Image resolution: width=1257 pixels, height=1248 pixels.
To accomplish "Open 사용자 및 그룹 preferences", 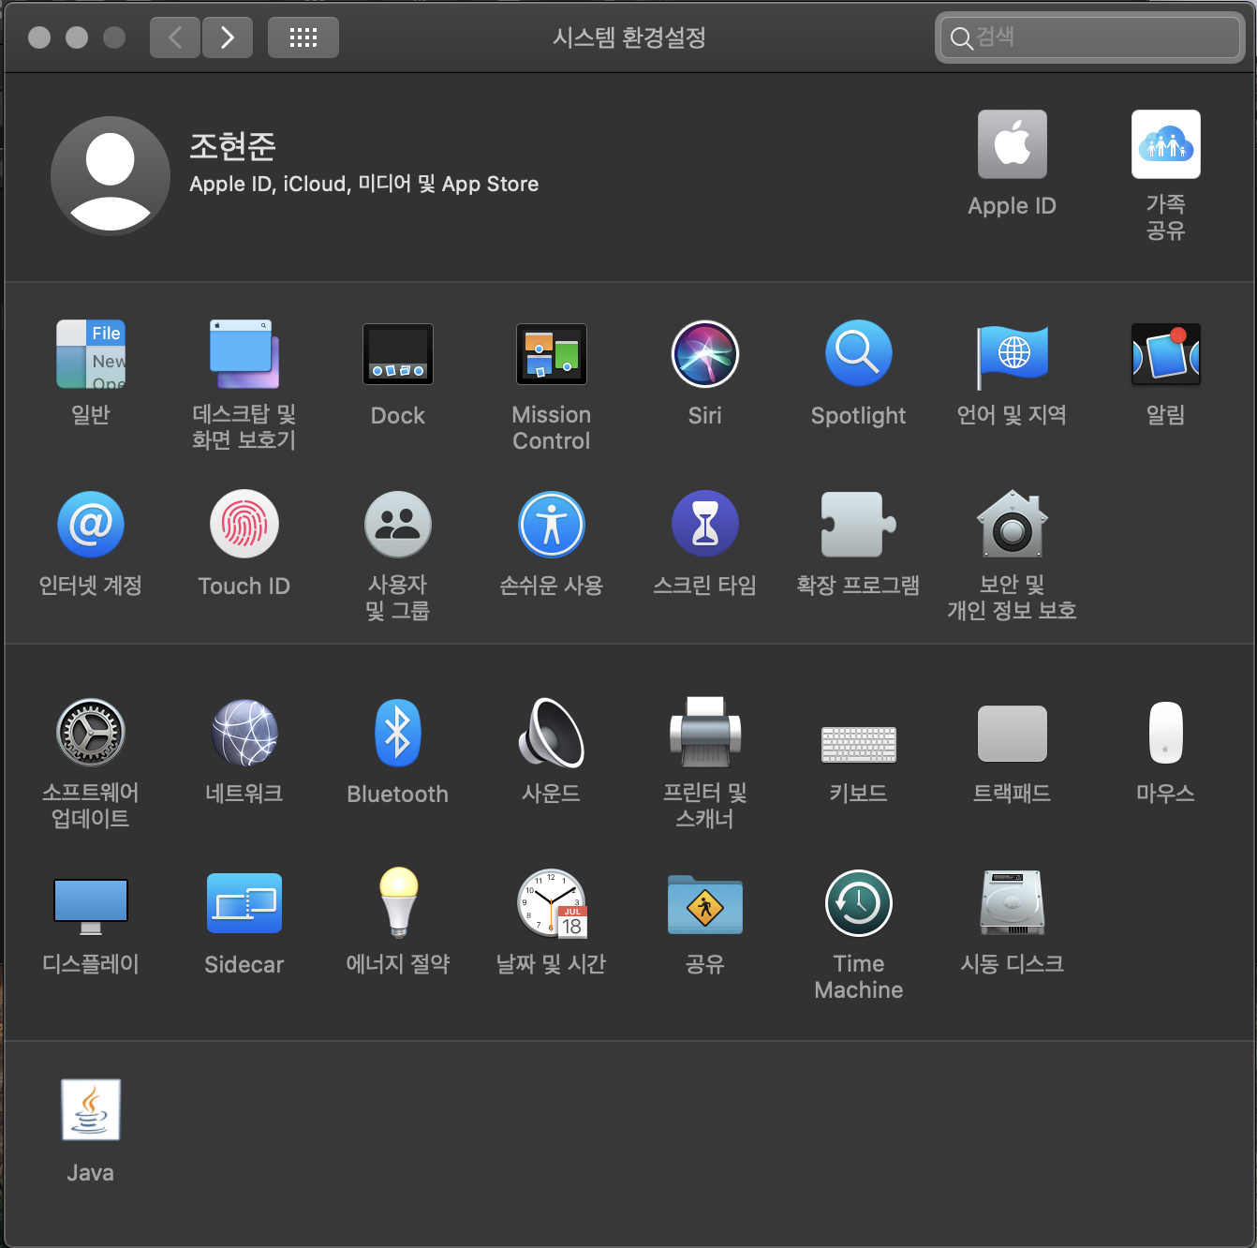I will (398, 525).
